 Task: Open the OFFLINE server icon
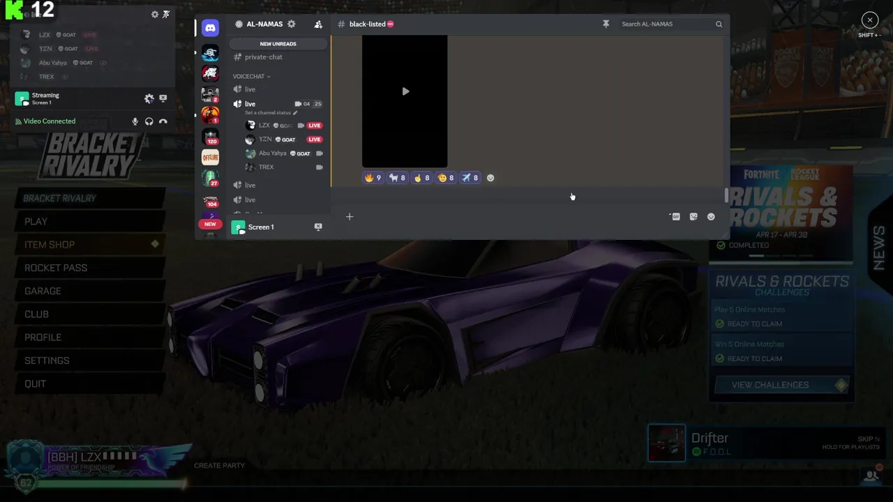point(210,158)
